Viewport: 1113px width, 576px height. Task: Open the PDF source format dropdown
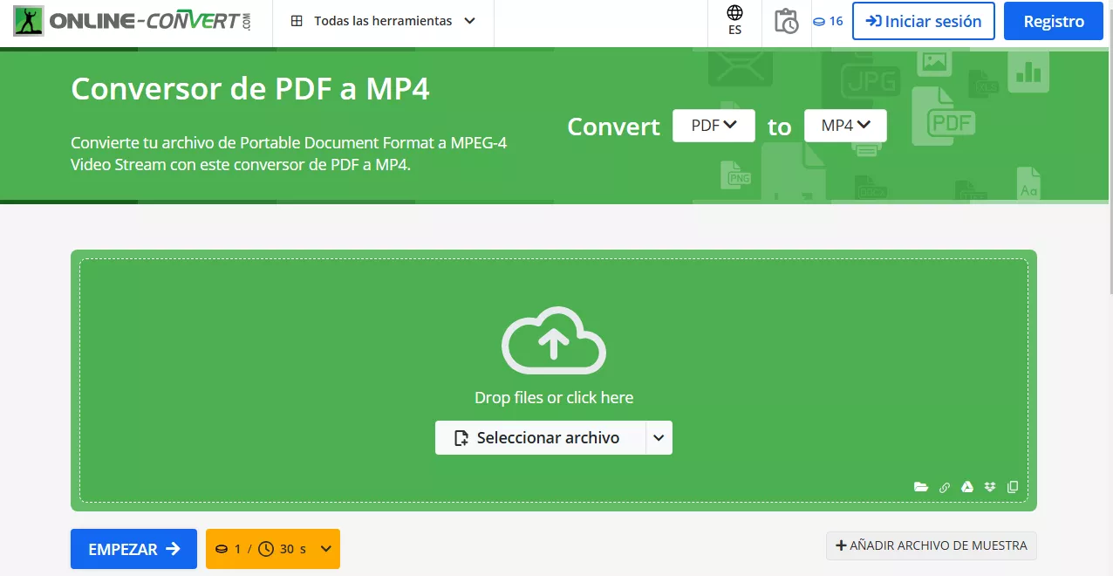point(714,126)
